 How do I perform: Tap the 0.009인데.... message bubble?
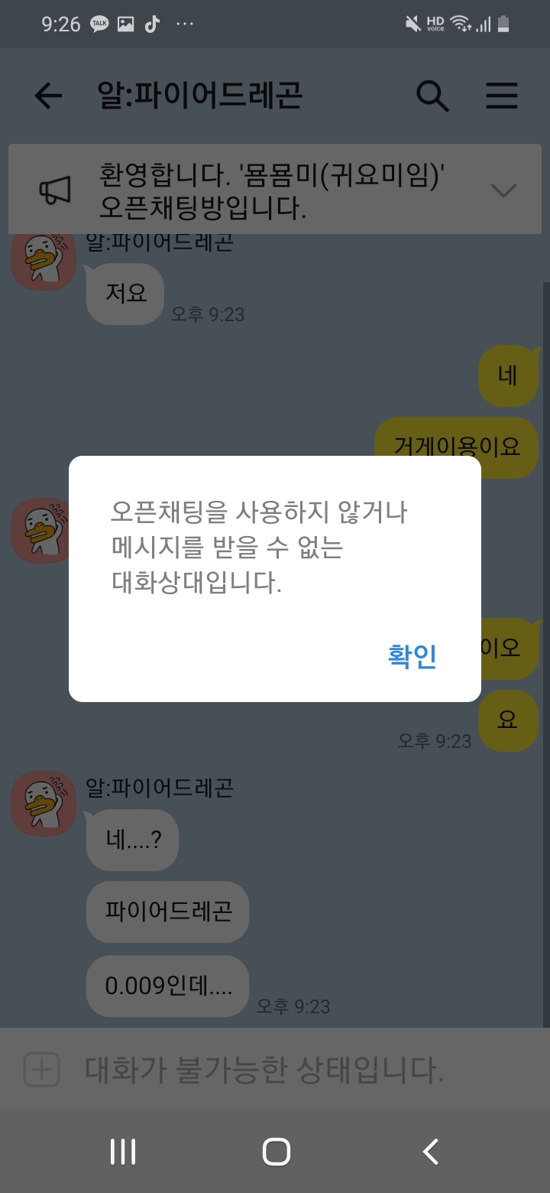(x=167, y=986)
